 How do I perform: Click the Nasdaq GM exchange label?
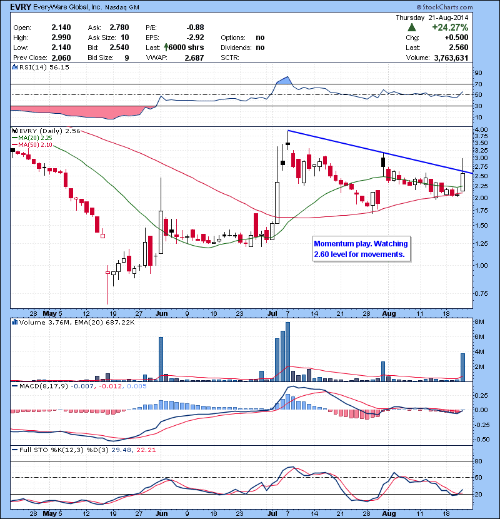click(x=122, y=8)
